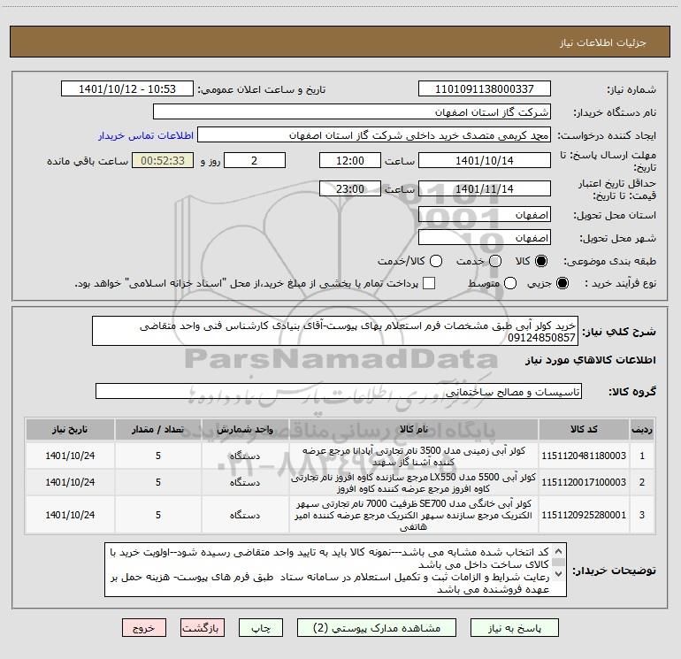Click the request creator field
Viewport: 681px width, 659px height.
click(374, 134)
